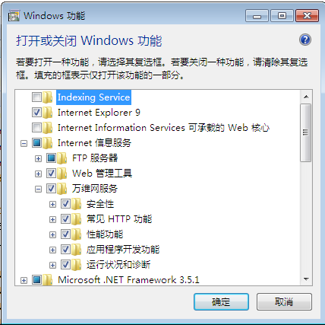Click the folder icon beside FTP 服务器
The height and width of the screenshot is (325, 325).
tap(62, 158)
